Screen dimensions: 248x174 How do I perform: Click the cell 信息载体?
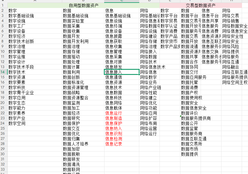pyautogui.click(x=122, y=108)
